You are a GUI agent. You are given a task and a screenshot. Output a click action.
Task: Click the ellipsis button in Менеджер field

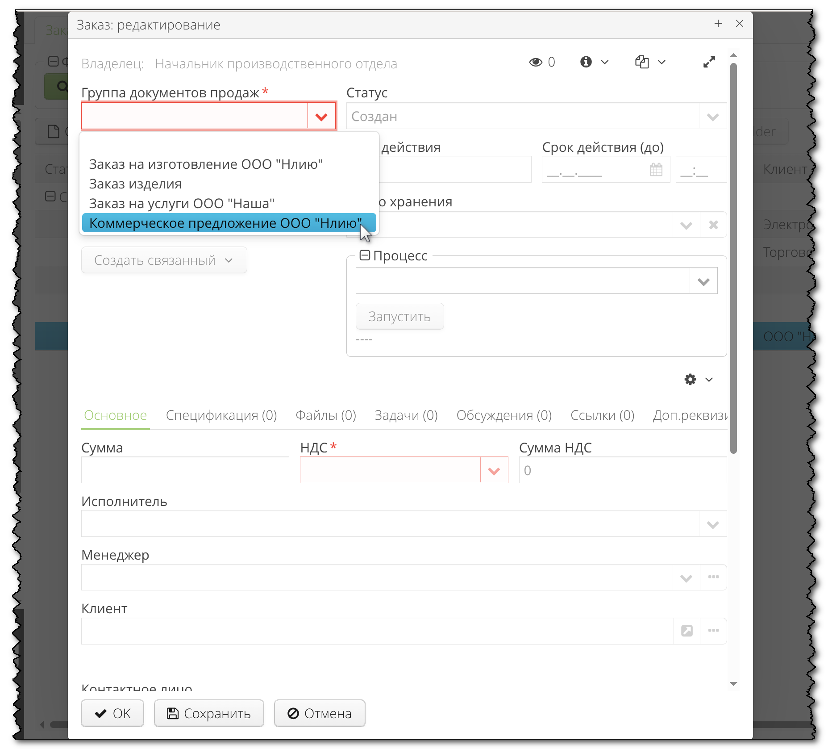tap(713, 577)
